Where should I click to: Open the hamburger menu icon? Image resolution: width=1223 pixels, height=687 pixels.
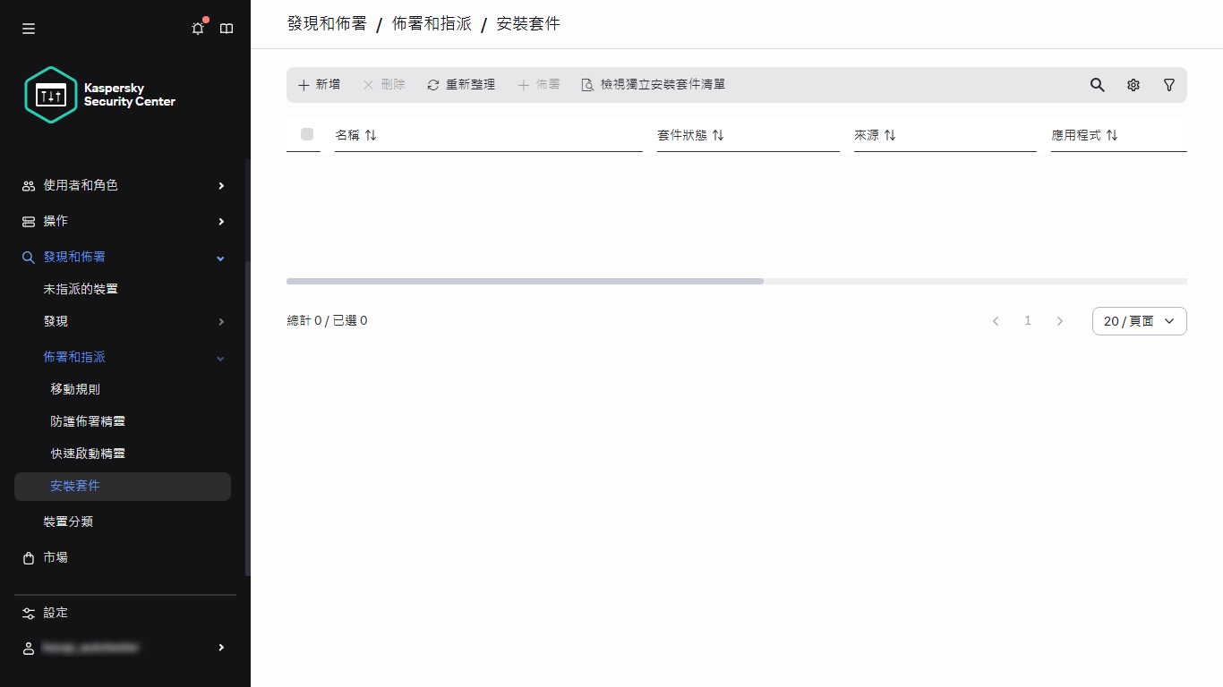(x=28, y=28)
